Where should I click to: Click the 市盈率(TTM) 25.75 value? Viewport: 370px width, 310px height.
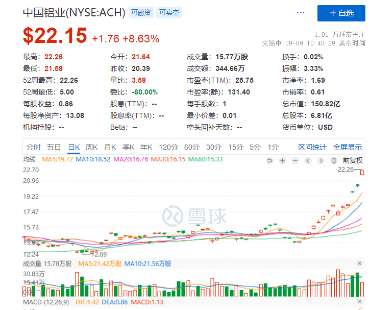244,80
